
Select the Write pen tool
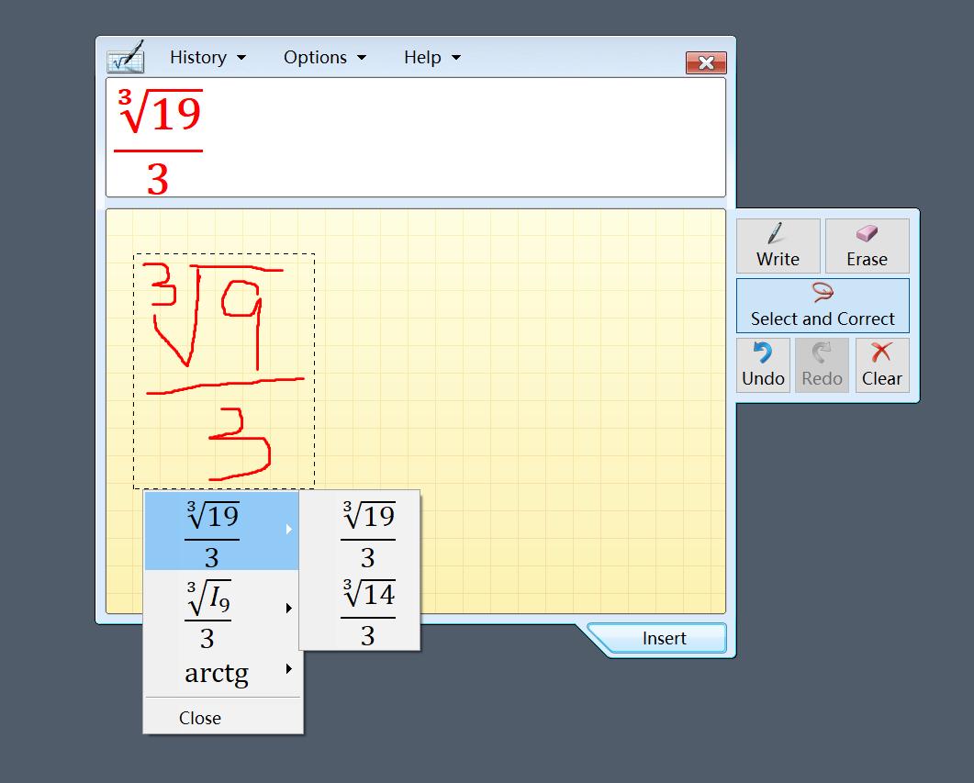click(778, 246)
